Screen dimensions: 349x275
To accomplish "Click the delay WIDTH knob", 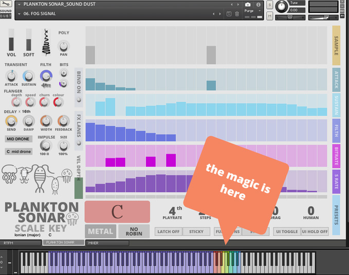I will pyautogui.click(x=46, y=121).
